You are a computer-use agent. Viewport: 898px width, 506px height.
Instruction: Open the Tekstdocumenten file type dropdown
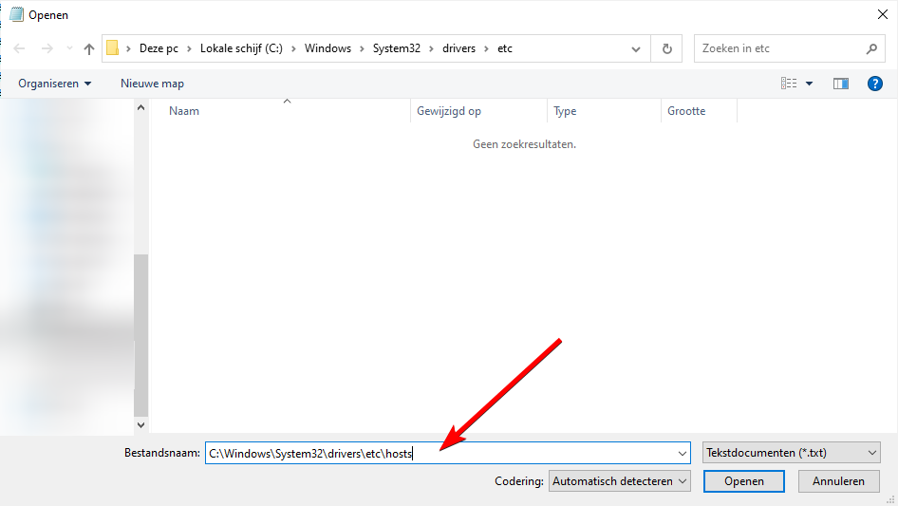tap(792, 453)
